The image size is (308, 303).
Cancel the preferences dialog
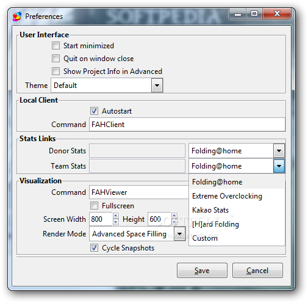257,270
